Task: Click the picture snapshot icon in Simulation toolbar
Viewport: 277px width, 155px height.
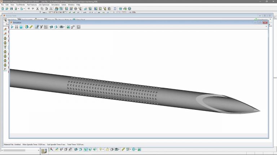Action: (x=68, y=27)
